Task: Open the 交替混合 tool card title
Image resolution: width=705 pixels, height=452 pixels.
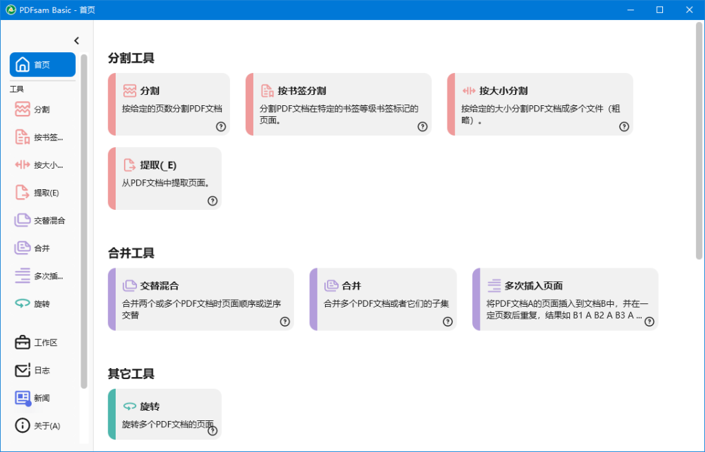Action: pyautogui.click(x=159, y=286)
